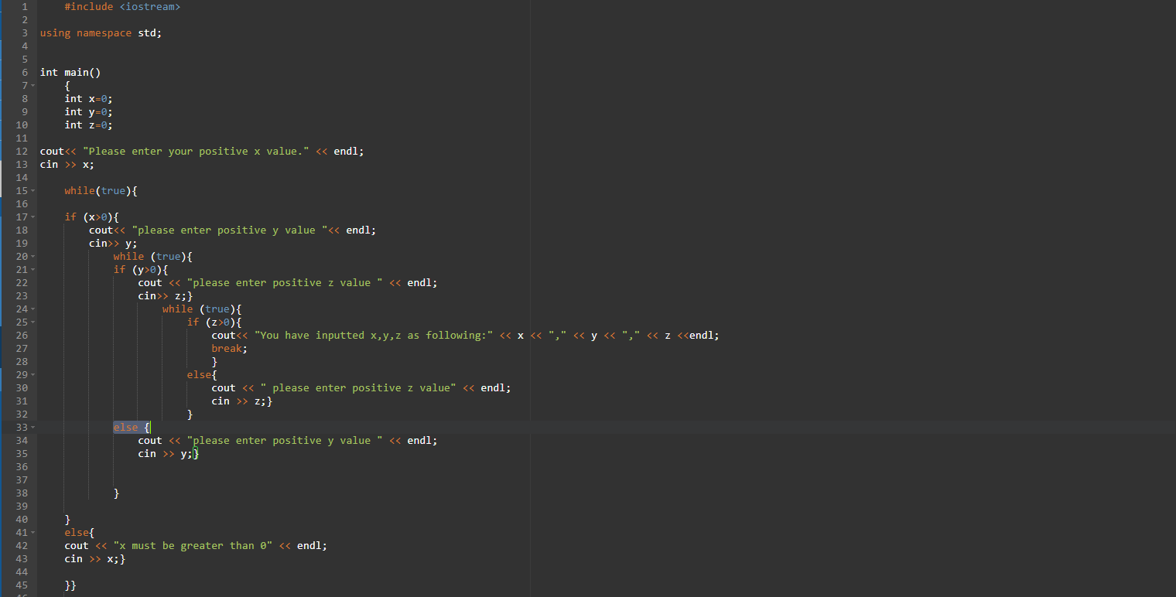Viewport: 1176px width, 597px height.
Task: Click 'cin >> x;' on line 13
Action: click(x=67, y=164)
